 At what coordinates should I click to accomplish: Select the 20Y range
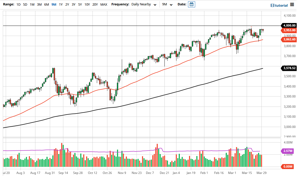95,4
